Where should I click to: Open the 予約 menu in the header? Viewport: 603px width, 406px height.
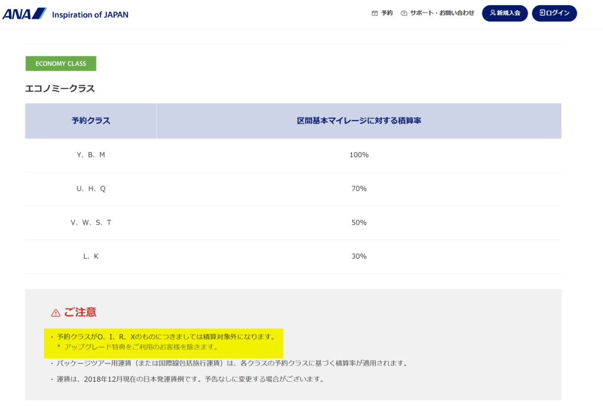[x=387, y=13]
